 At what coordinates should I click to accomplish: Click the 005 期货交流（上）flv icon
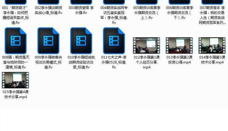coord(147,2)
